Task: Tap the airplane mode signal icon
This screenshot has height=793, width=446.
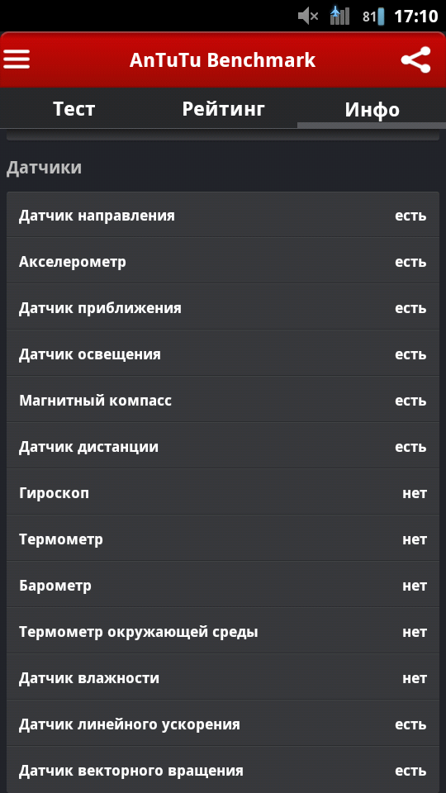Action: 339,16
